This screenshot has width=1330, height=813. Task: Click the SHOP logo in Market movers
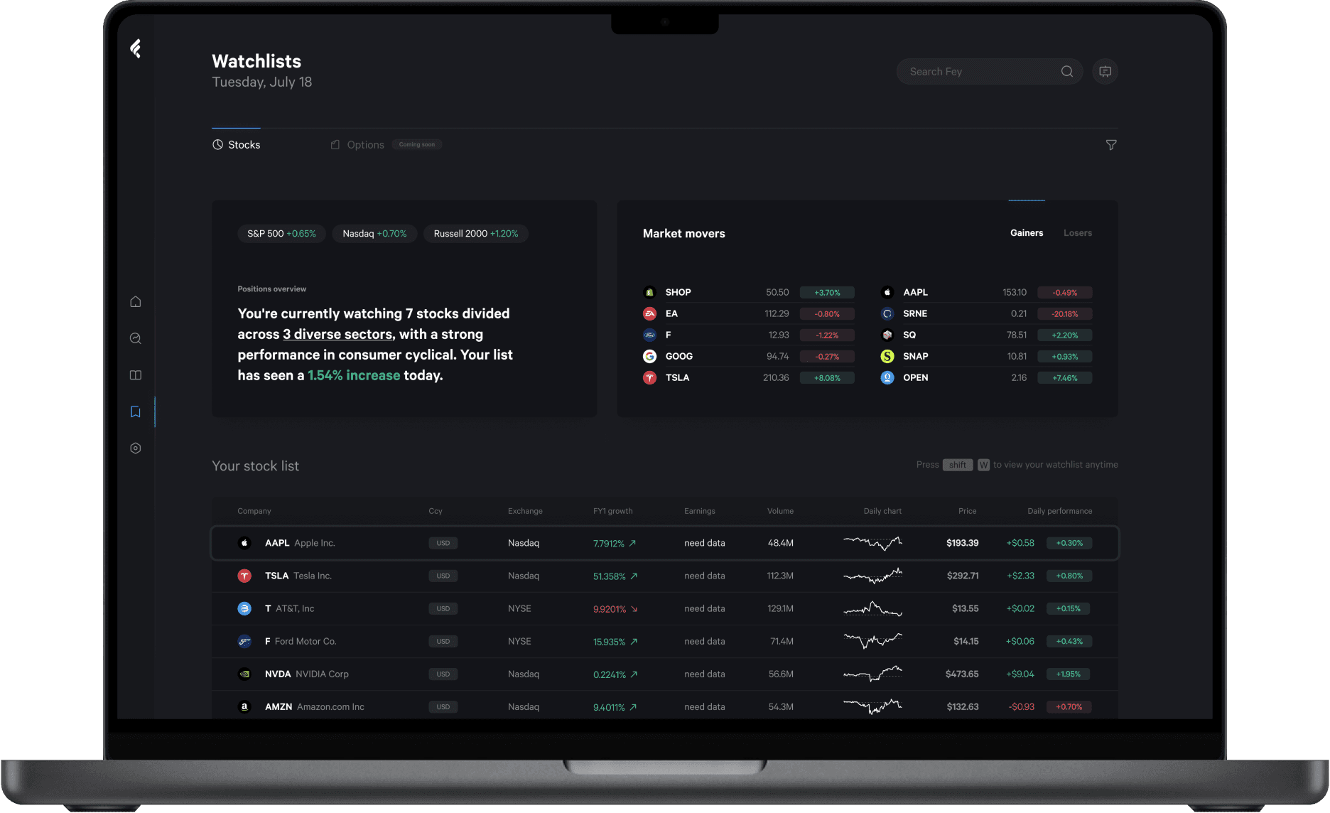(x=649, y=292)
